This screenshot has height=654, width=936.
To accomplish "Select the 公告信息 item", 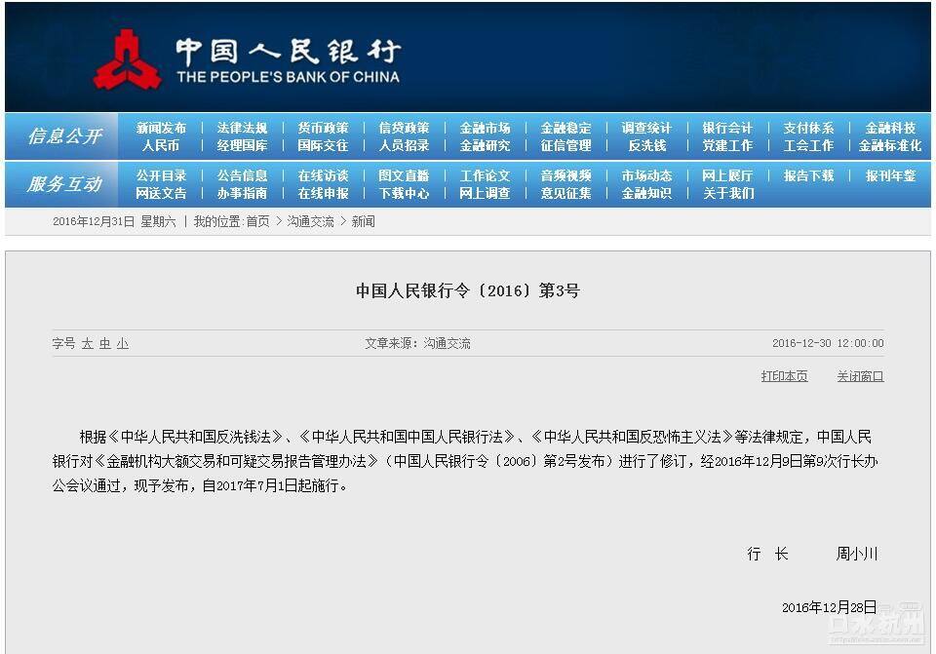I will pos(243,176).
